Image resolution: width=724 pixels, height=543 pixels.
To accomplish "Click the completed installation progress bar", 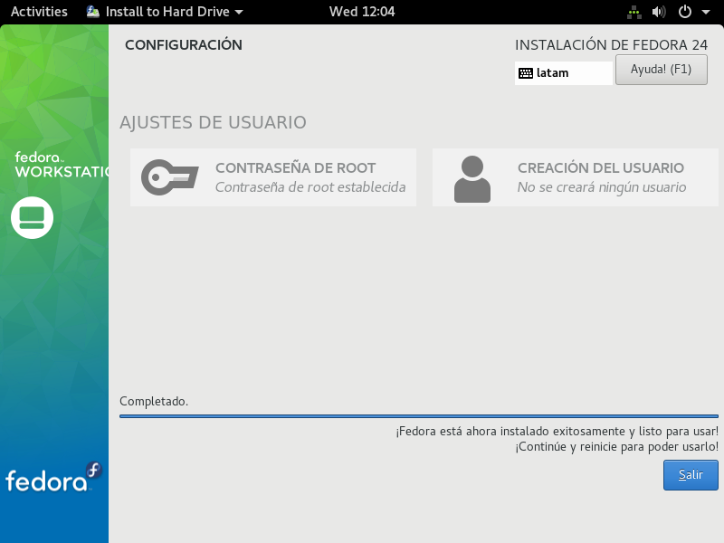I will point(419,416).
